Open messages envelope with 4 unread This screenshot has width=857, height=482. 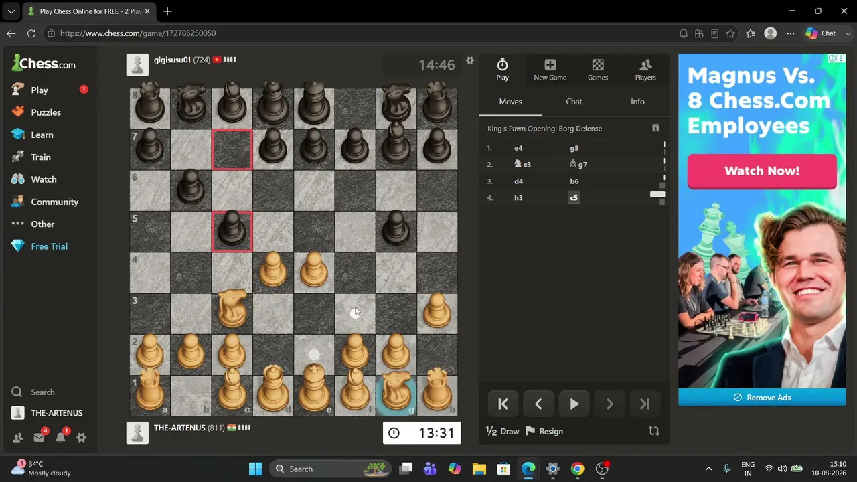coord(39,438)
